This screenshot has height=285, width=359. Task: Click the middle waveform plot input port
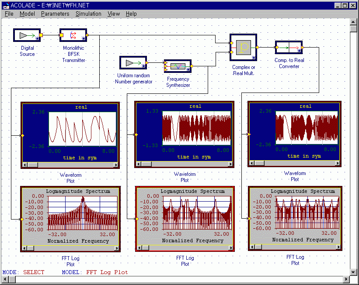[136, 134]
